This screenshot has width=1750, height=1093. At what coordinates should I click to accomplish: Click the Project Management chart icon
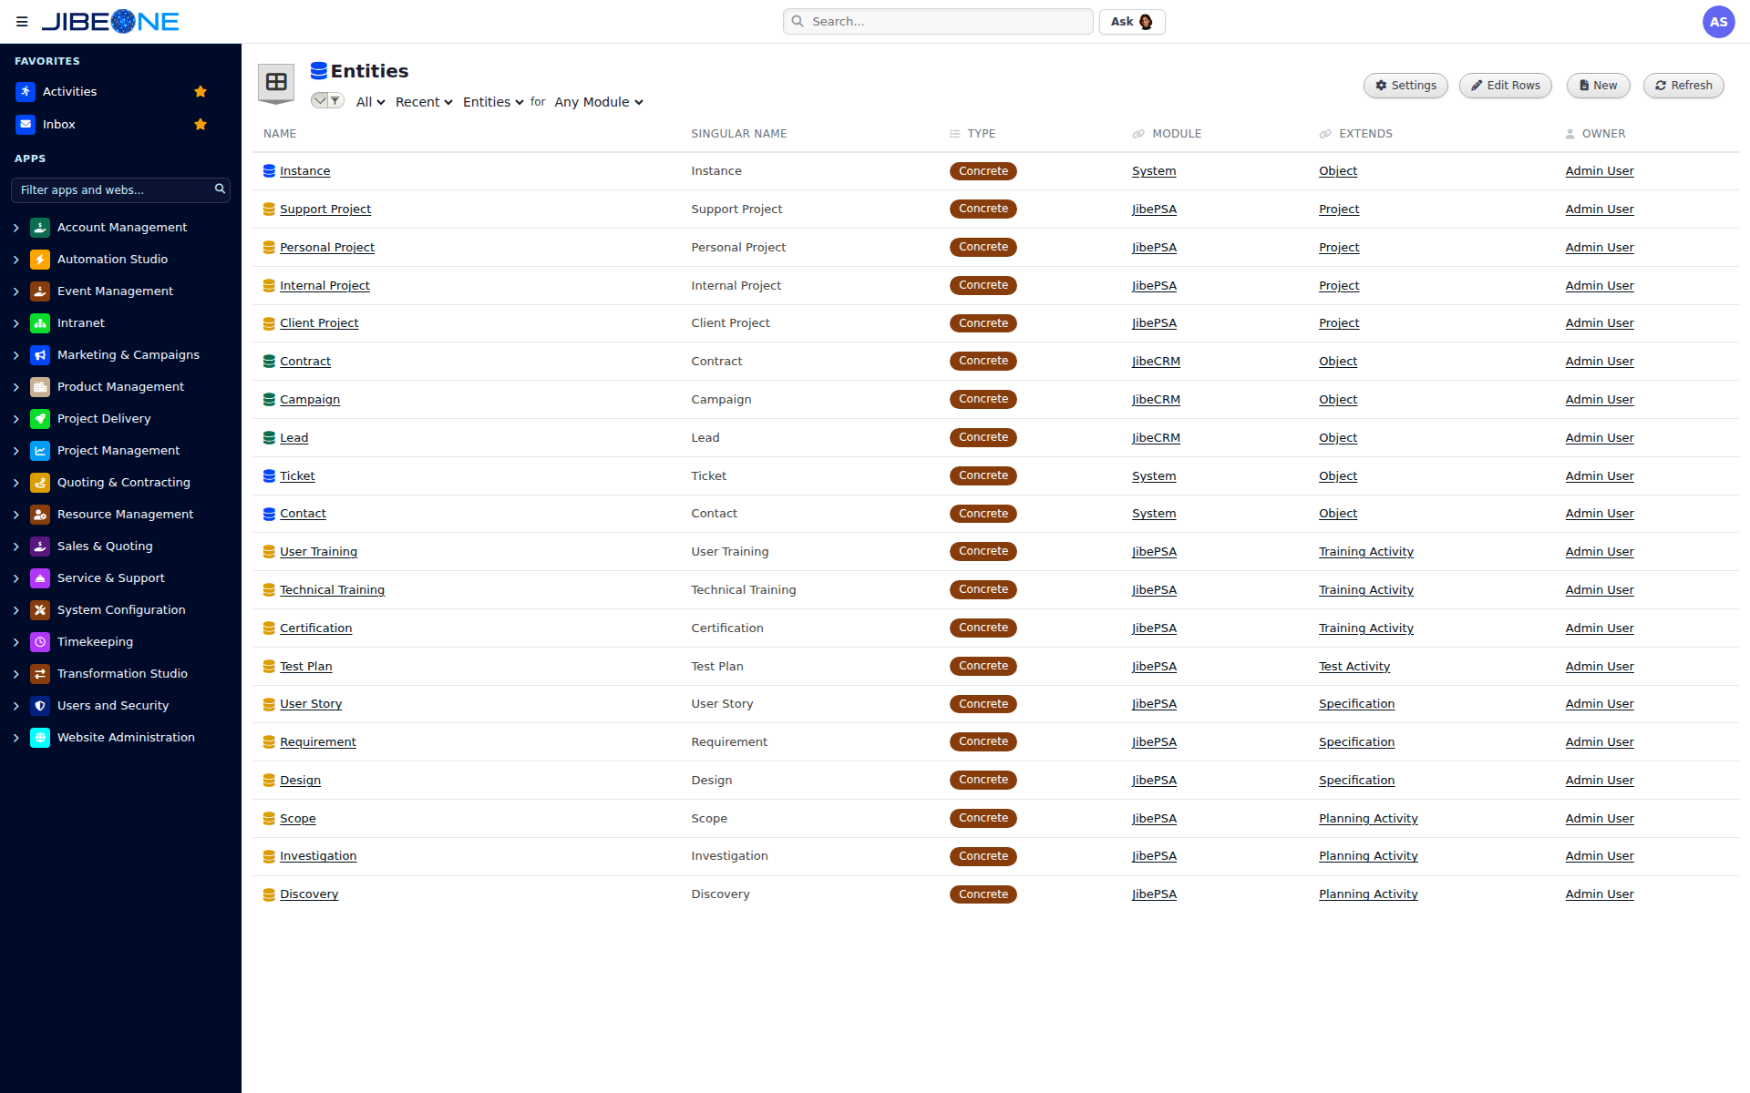click(40, 451)
